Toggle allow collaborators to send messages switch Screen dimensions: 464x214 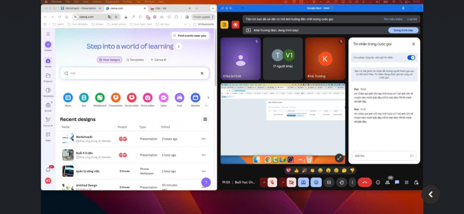[411, 57]
